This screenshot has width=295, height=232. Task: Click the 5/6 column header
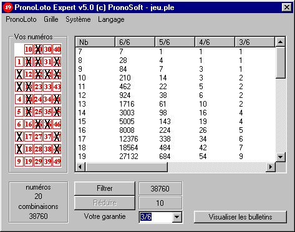(175, 42)
